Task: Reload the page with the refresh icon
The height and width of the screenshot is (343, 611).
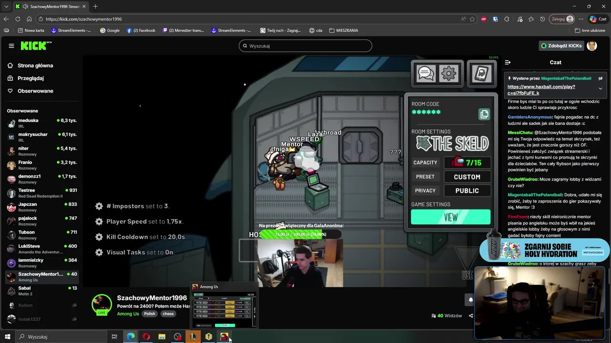Action: 18,19
